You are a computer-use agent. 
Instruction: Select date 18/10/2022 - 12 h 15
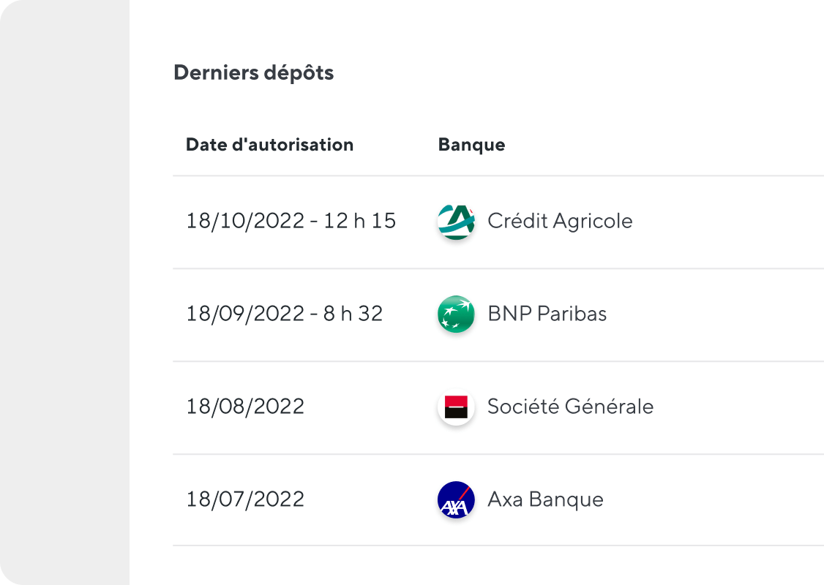[291, 221]
